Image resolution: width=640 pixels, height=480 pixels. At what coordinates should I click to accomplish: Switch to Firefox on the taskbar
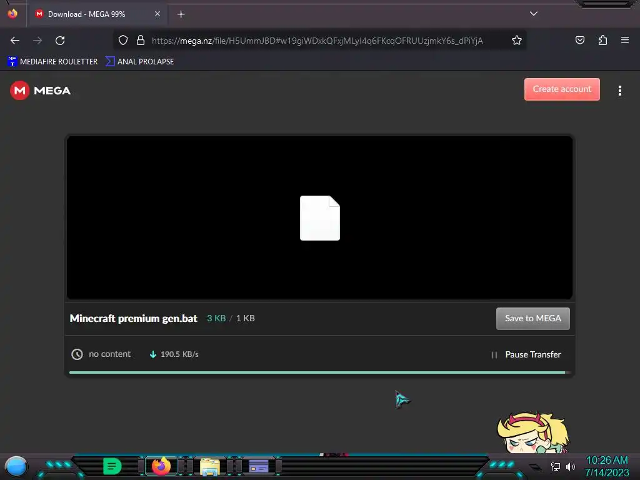tap(161, 466)
